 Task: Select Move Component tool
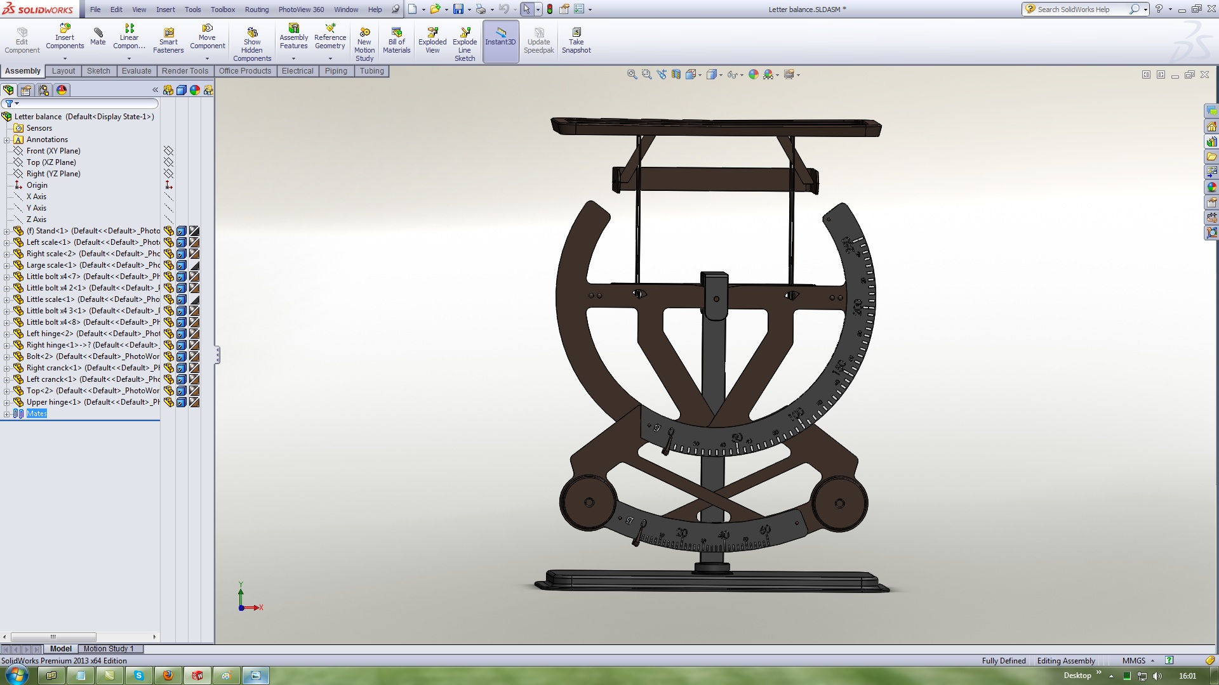207,37
